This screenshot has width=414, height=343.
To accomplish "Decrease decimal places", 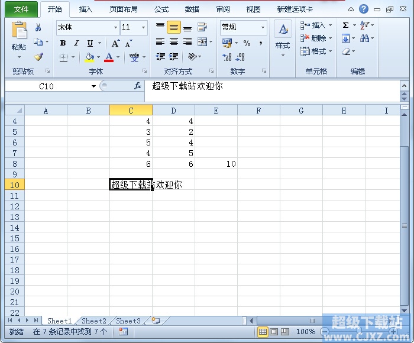I will click(240, 57).
